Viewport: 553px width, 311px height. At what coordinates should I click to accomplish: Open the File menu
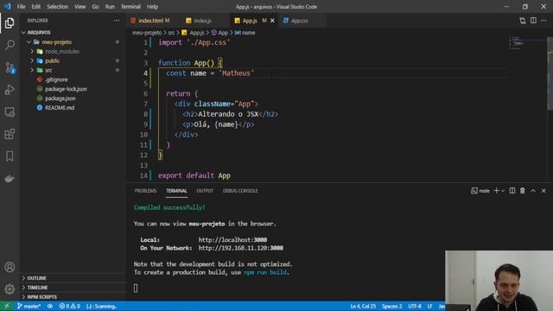(21, 7)
